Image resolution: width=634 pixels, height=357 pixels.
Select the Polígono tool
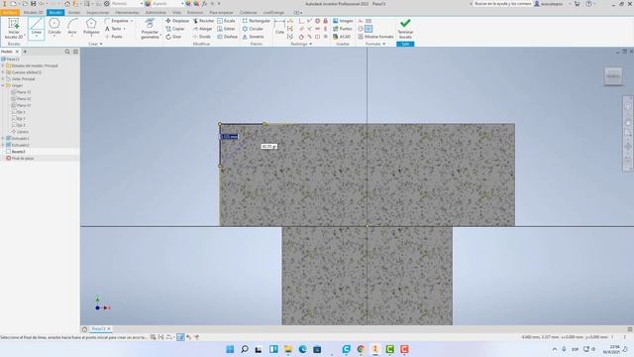pyautogui.click(x=91, y=29)
